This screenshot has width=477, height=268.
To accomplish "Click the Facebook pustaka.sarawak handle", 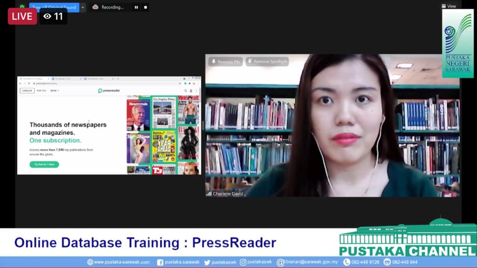I will pos(182,262).
